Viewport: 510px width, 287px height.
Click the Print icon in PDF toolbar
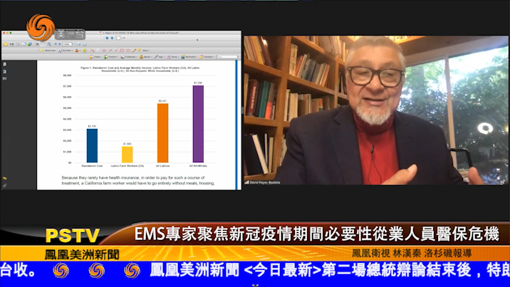11,44
